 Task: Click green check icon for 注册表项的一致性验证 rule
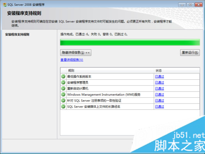(63, 101)
